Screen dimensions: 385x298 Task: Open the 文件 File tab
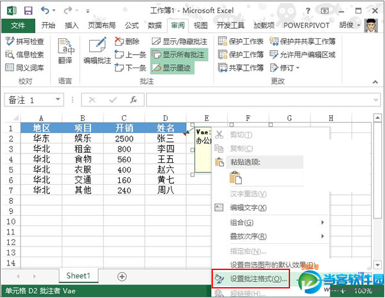click(x=18, y=25)
